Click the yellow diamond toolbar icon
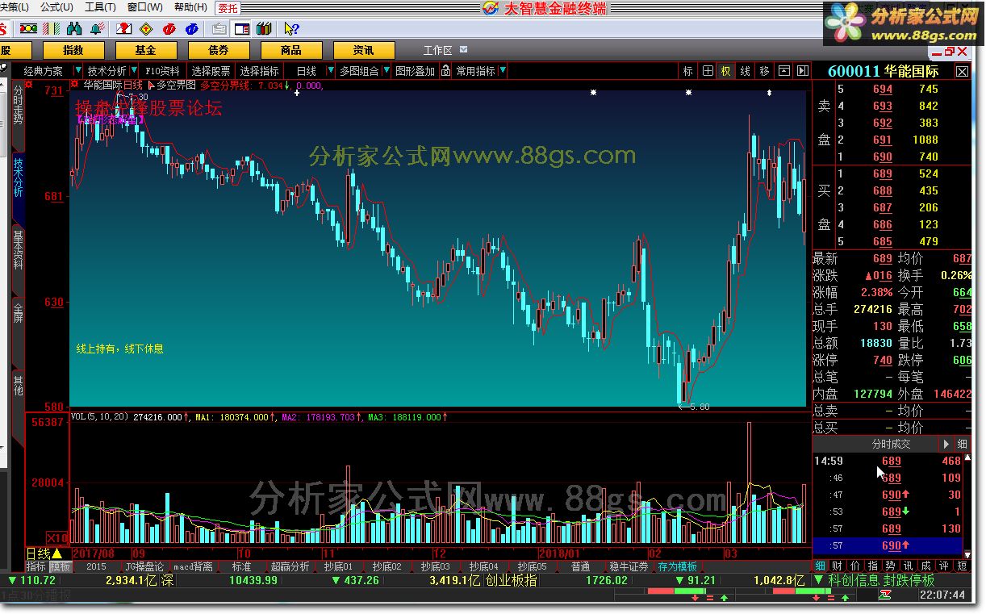 146,29
